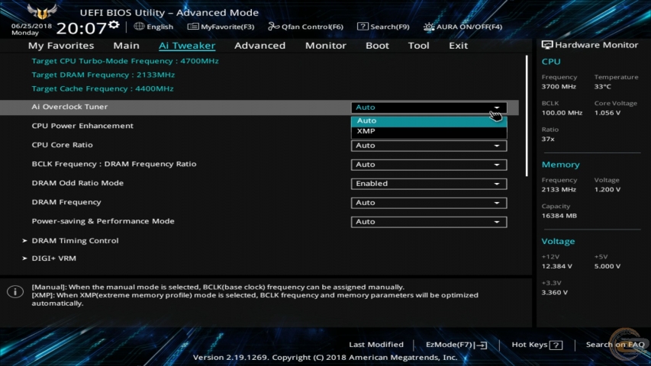
Task: Click the +5V 5.000 V reading
Action: (607, 266)
